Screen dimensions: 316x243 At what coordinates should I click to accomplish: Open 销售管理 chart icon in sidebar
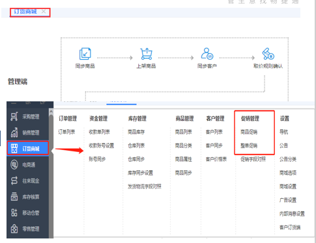(14, 133)
